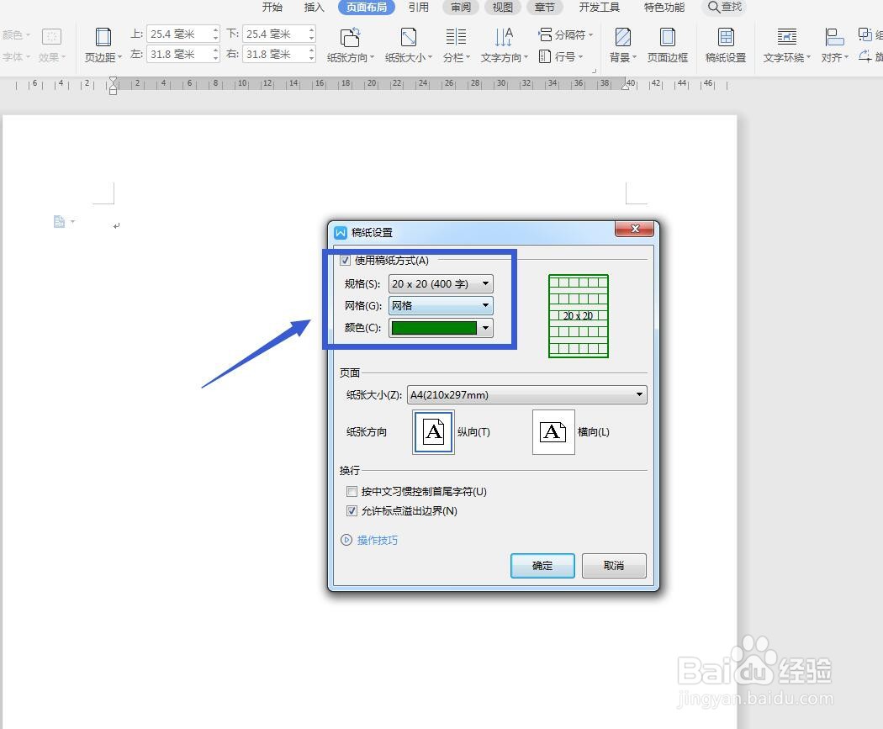883x729 pixels.
Task: Click the 分栏 columns icon
Action: 456,37
